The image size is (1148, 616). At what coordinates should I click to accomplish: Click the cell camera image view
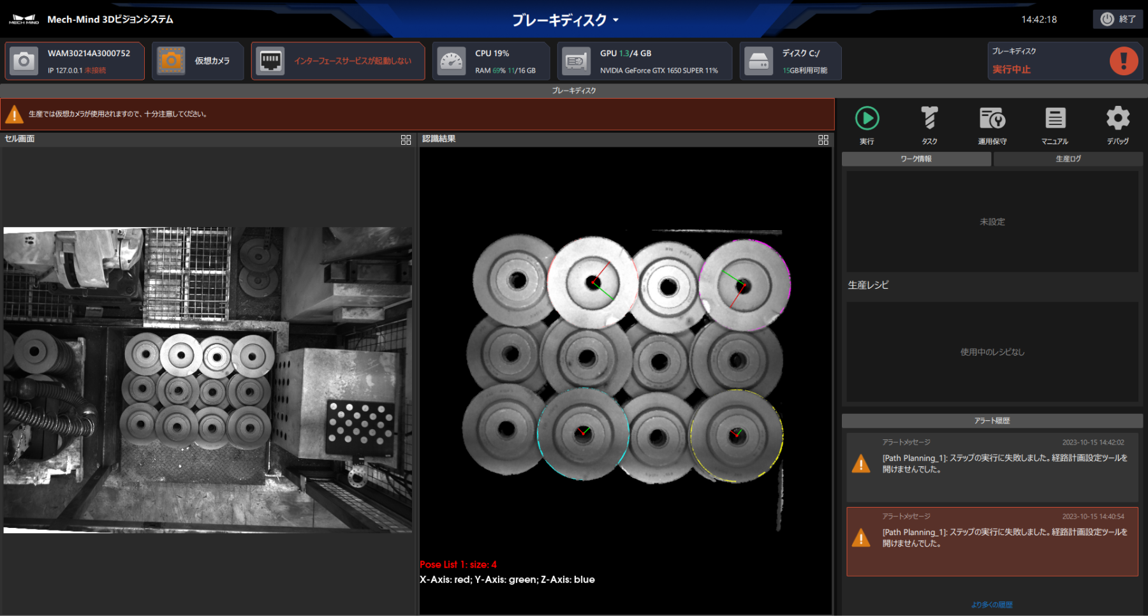pyautogui.click(x=208, y=380)
